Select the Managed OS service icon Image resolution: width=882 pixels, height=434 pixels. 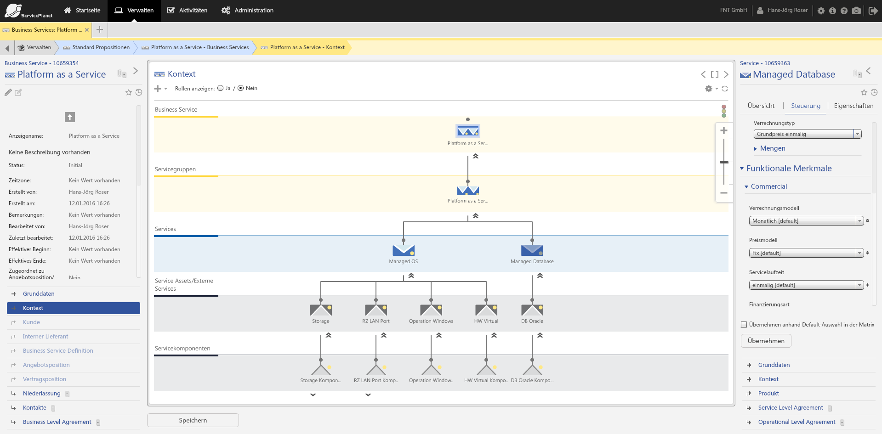(403, 251)
